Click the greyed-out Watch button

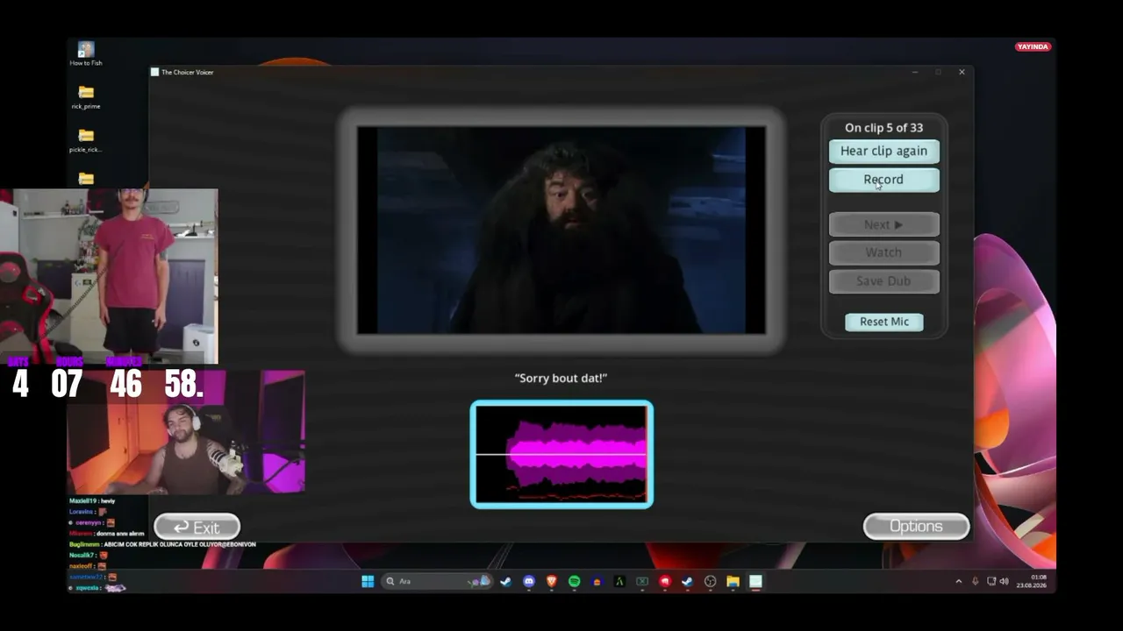(x=883, y=252)
